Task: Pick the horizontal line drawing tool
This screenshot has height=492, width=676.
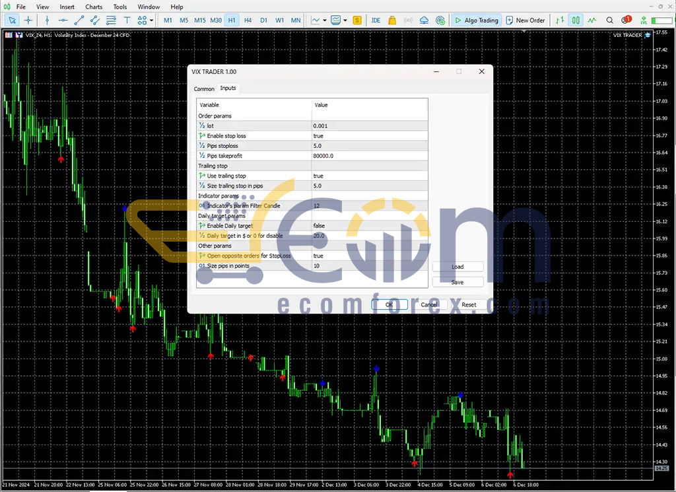Action: pyautogui.click(x=63, y=20)
